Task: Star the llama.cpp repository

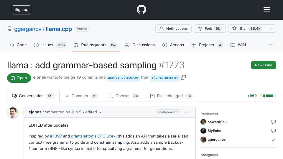Action: 247,29
